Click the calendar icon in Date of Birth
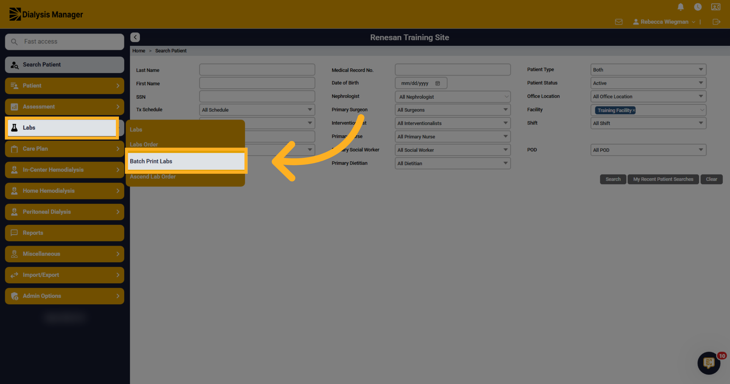Screen dimensions: 730x384 (437, 83)
